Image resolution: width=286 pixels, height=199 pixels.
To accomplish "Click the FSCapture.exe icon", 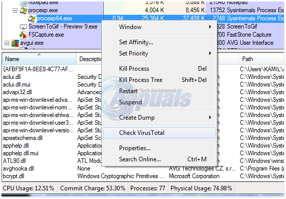I will point(23,35).
